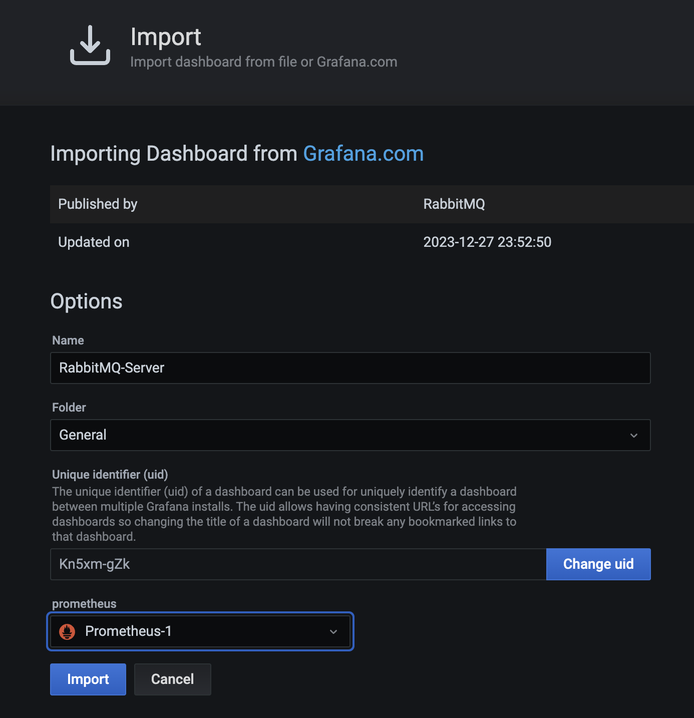The image size is (694, 718).
Task: Click the Published by label
Action: point(98,204)
